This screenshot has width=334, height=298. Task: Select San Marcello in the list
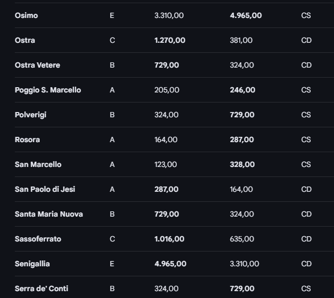38,164
